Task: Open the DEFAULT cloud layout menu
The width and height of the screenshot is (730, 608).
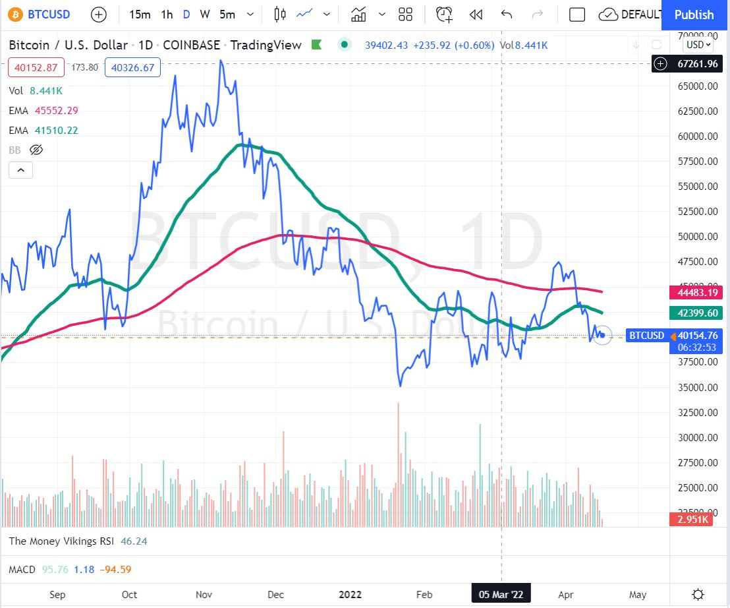Action: tap(630, 15)
